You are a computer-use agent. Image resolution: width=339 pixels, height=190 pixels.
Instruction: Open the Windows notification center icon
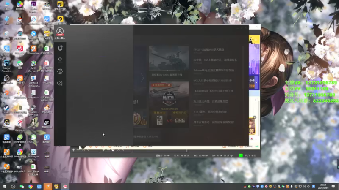333,186
